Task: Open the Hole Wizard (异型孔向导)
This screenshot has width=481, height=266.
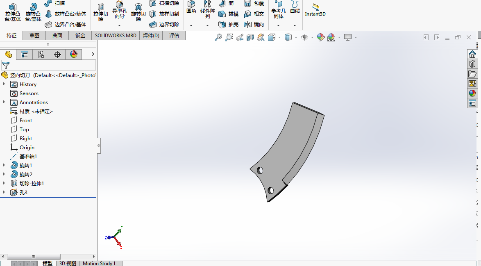Action: (x=119, y=10)
